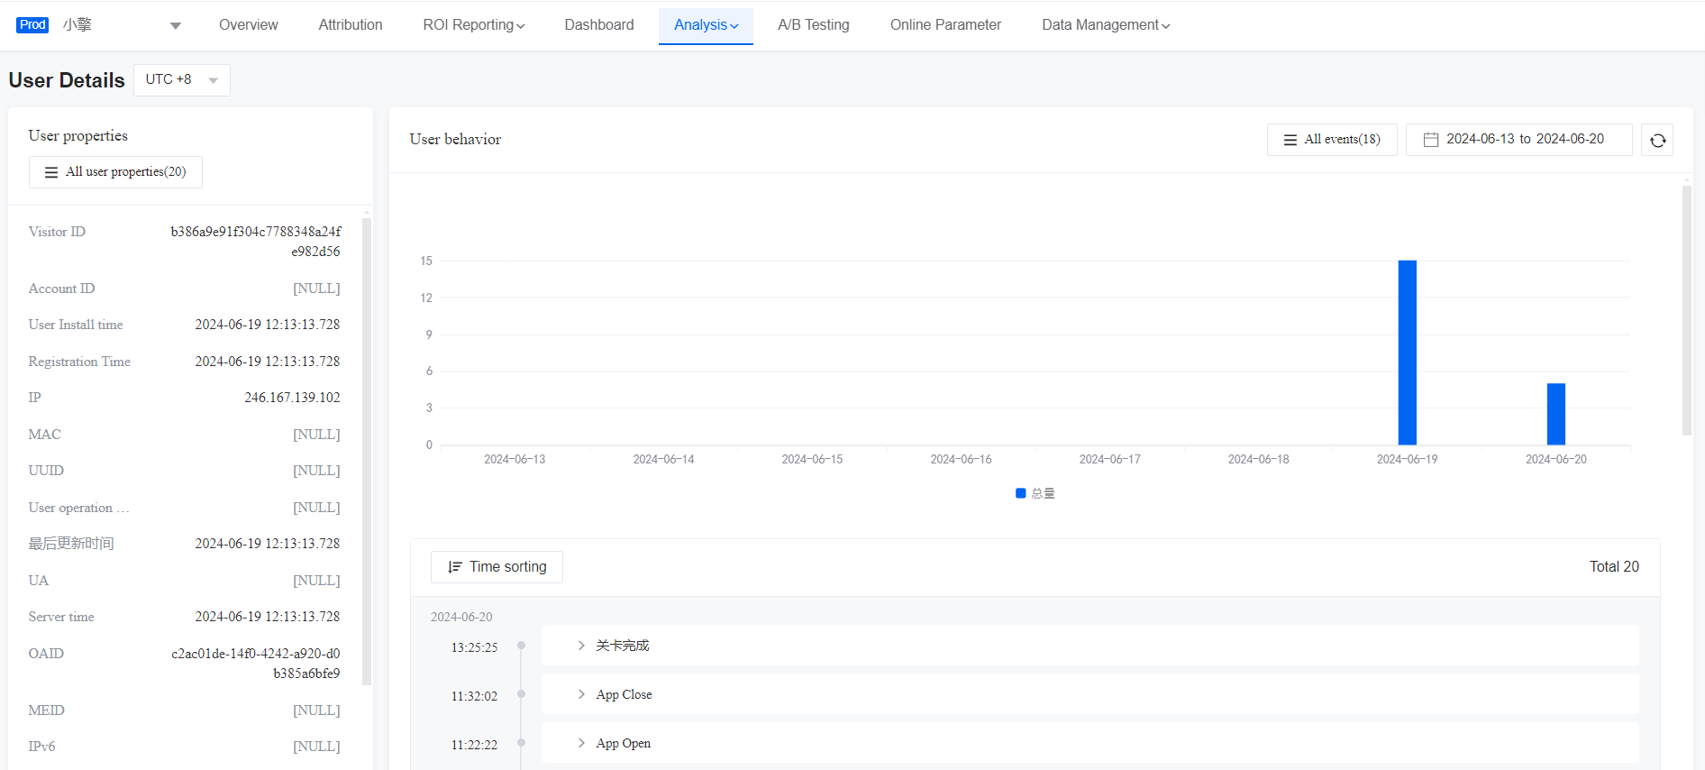Click the refresh icon next to date range
The image size is (1705, 770).
[1657, 140]
